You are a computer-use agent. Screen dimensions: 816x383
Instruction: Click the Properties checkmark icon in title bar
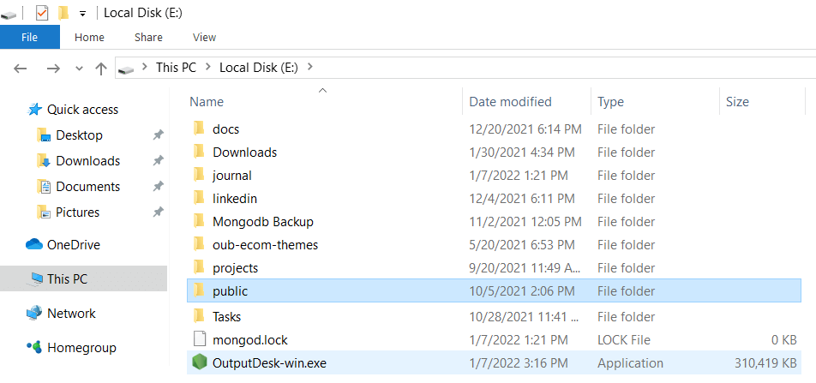tap(42, 13)
